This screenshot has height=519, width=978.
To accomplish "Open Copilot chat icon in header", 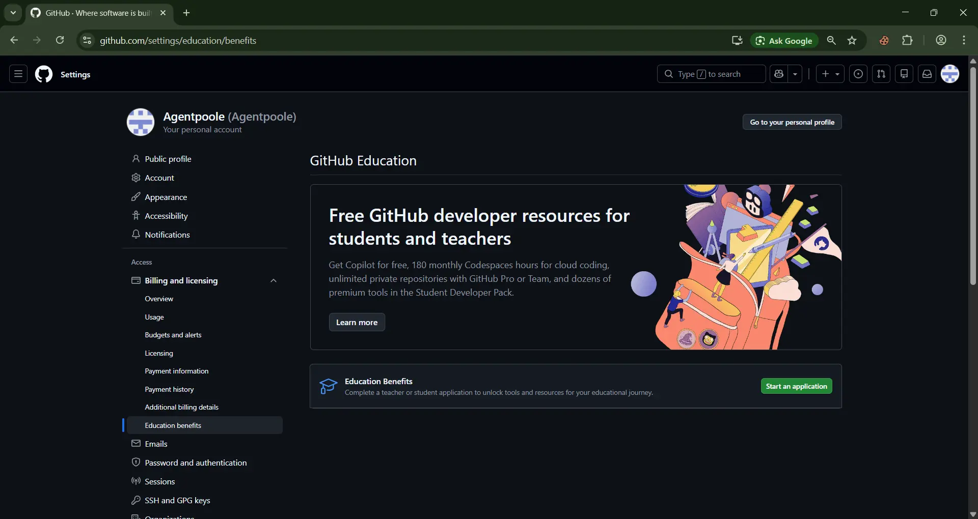I will click(x=778, y=74).
